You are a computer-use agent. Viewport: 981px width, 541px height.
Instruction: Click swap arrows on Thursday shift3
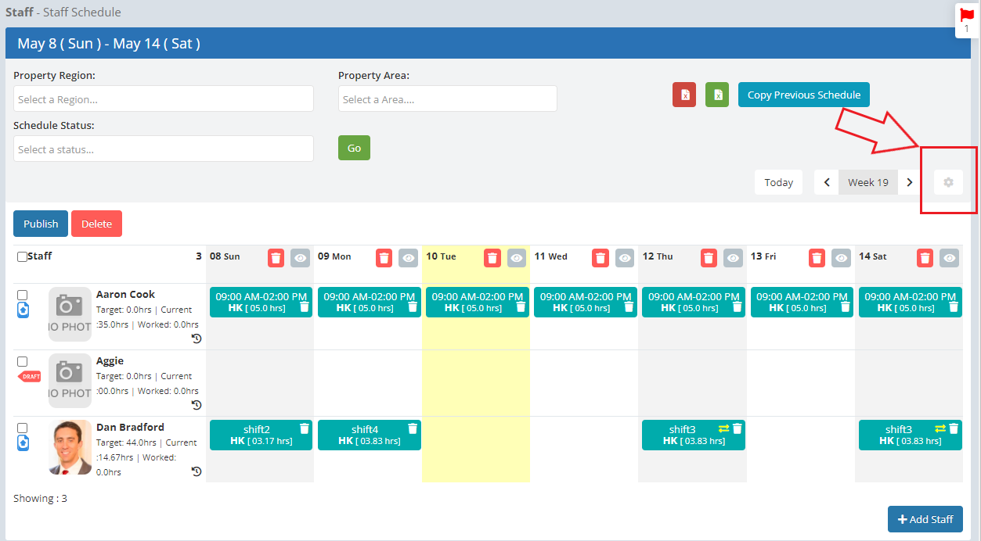[x=723, y=428]
